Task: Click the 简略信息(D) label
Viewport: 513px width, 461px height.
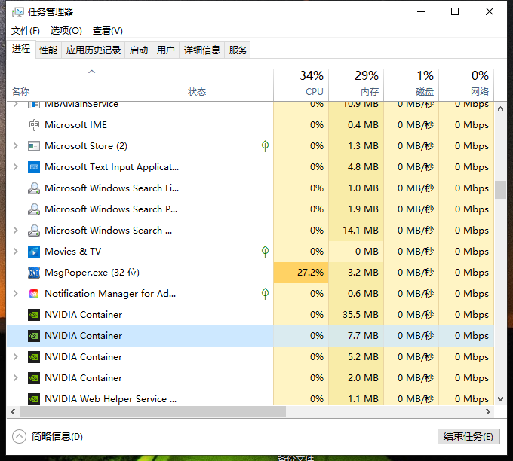Action: (57, 436)
